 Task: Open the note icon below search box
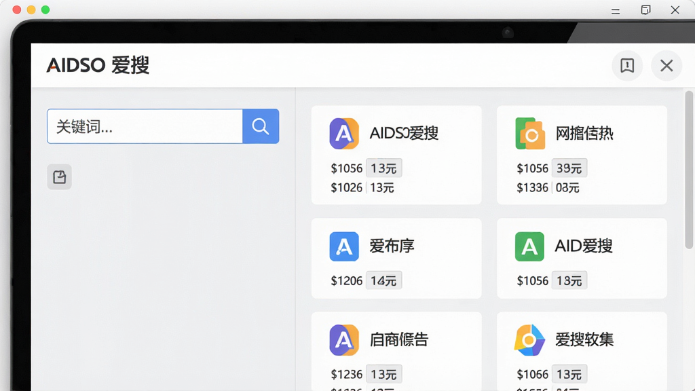pyautogui.click(x=60, y=177)
